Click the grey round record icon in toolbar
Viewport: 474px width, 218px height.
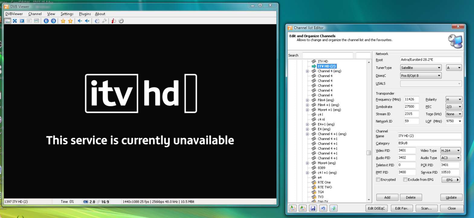coord(121,21)
